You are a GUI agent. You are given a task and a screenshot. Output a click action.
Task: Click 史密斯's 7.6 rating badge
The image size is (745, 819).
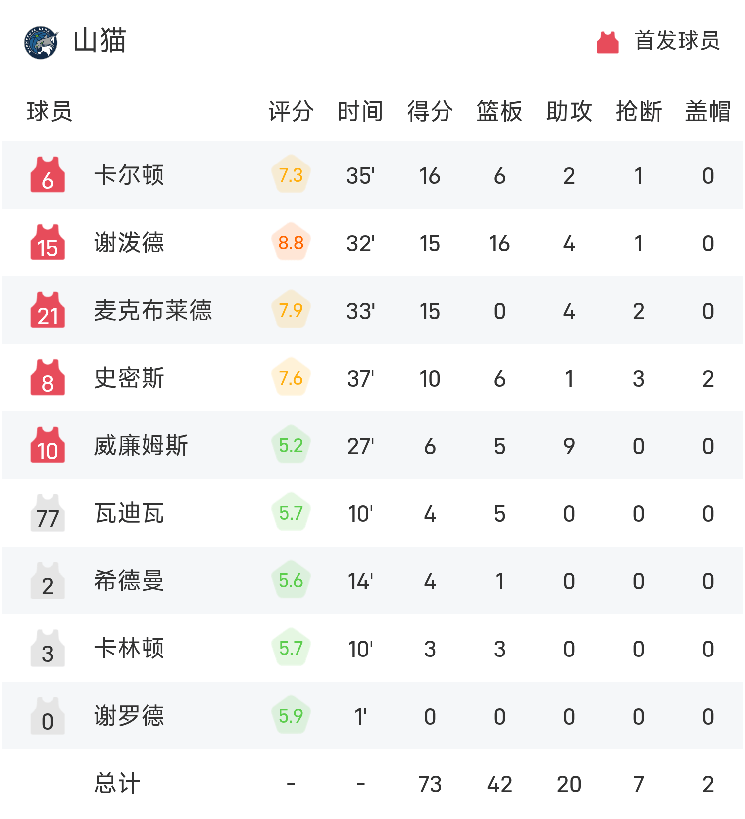[x=291, y=378]
